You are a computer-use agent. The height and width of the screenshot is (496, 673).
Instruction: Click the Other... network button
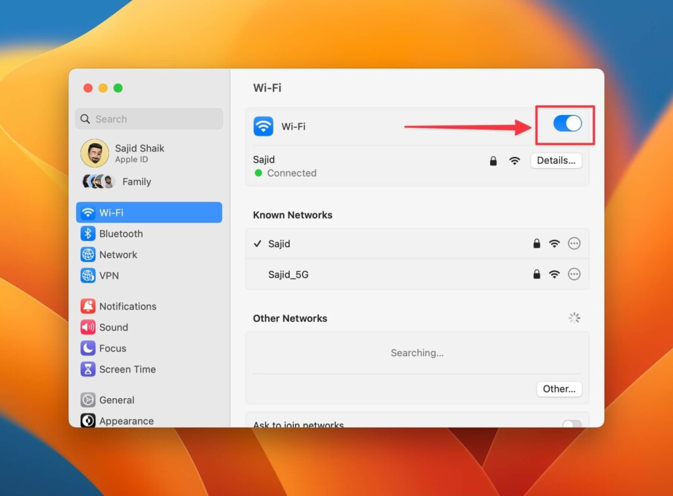(559, 389)
